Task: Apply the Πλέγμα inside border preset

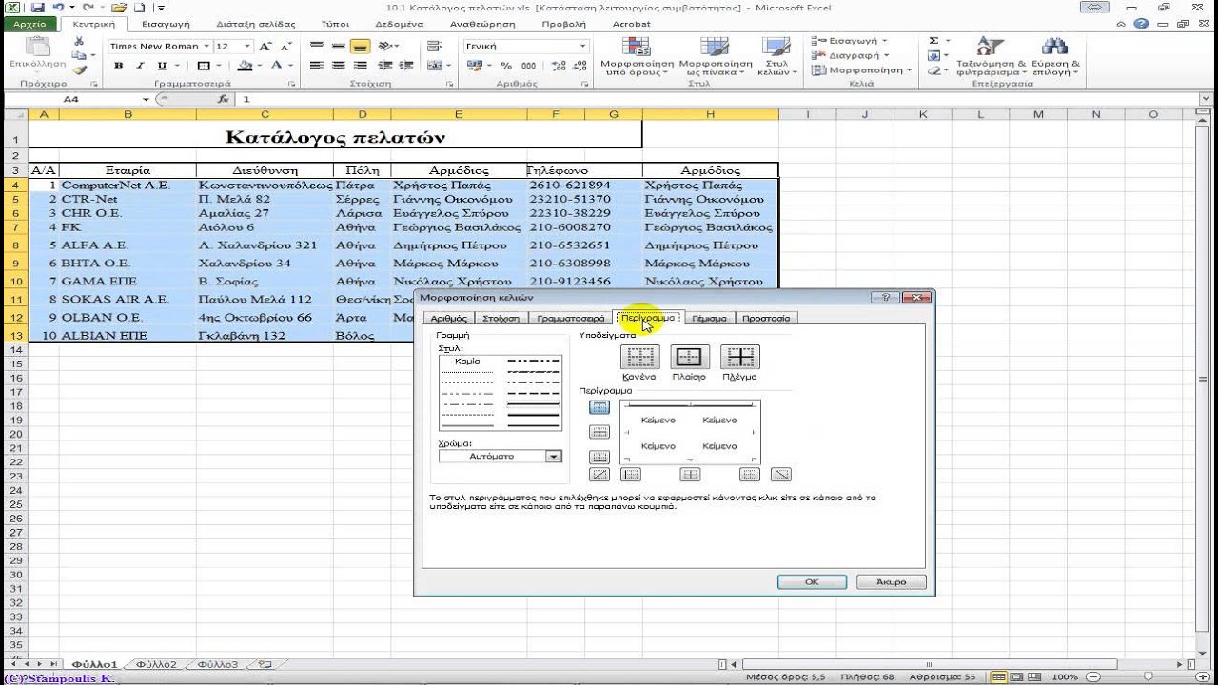Action: click(x=739, y=357)
